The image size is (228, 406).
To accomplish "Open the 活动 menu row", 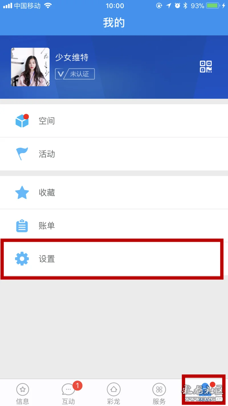I will (x=114, y=154).
